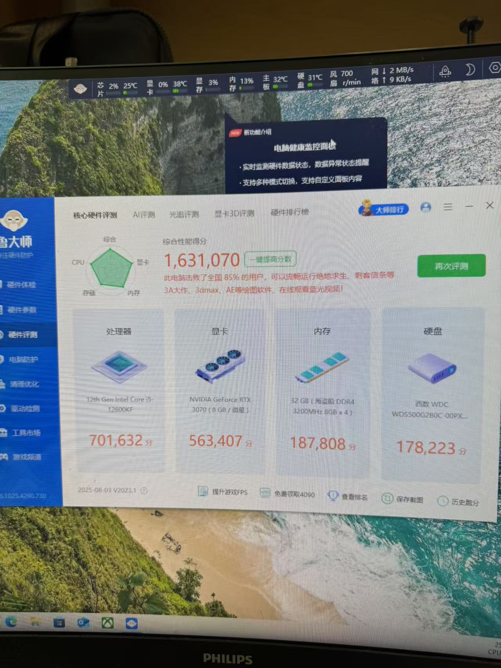Open the Xbox app in taskbar
Screen dimensions: 501x668
pyautogui.click(x=108, y=623)
